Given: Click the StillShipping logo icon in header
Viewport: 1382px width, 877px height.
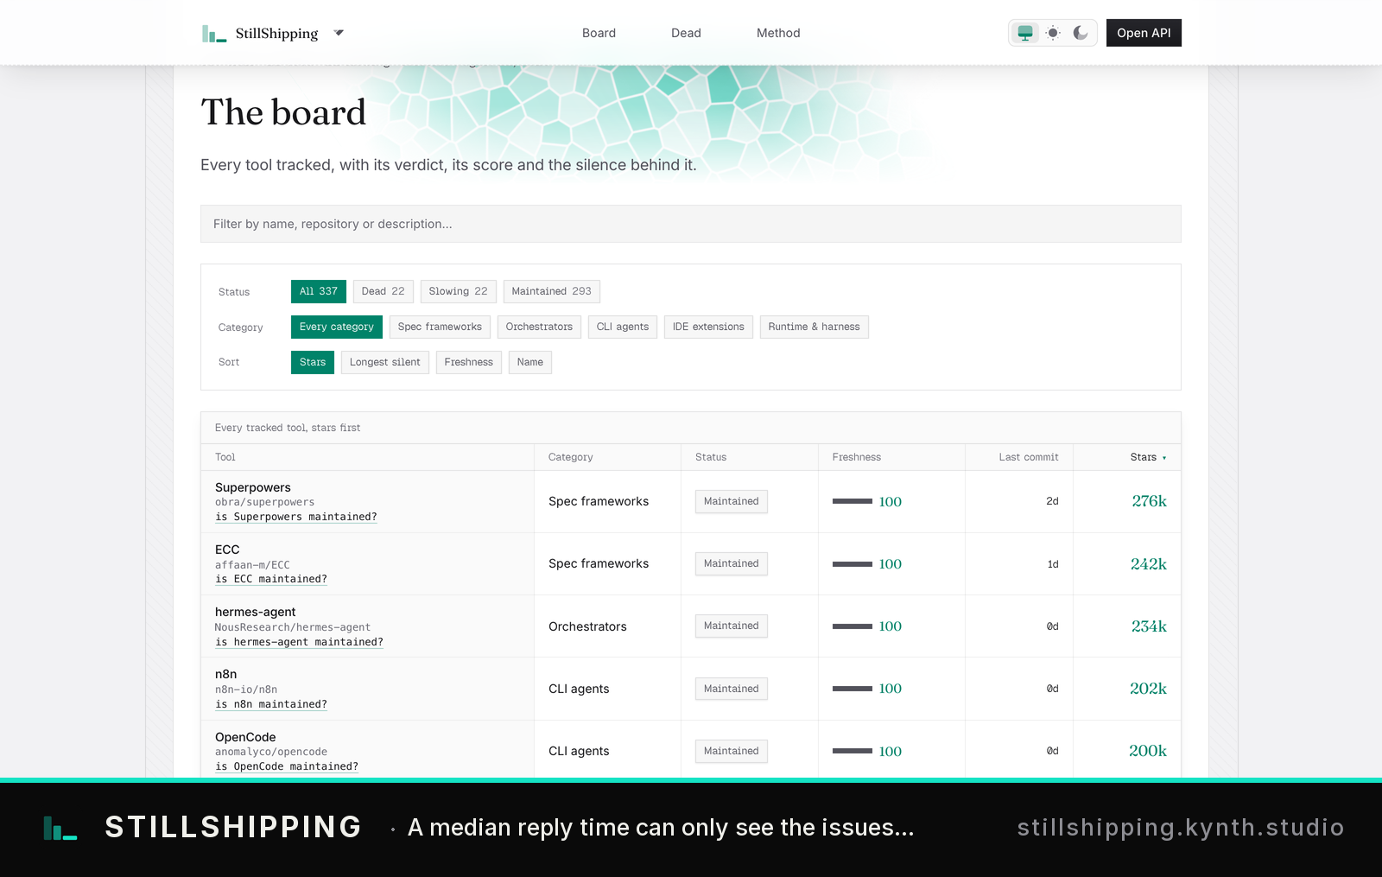Looking at the screenshot, I should click(213, 34).
